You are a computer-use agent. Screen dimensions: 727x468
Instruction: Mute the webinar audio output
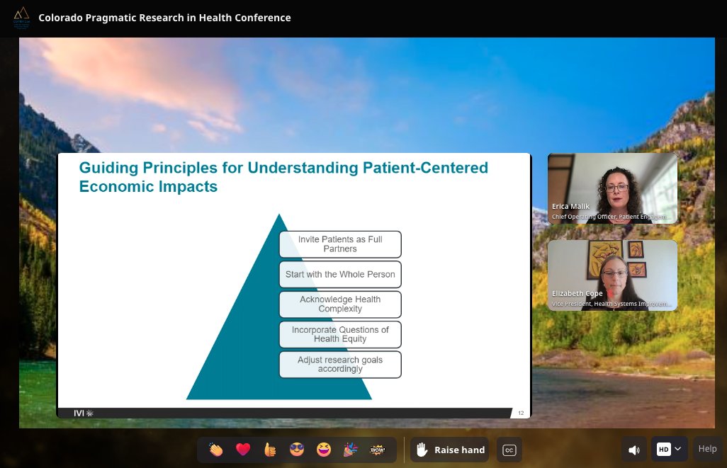coord(633,449)
